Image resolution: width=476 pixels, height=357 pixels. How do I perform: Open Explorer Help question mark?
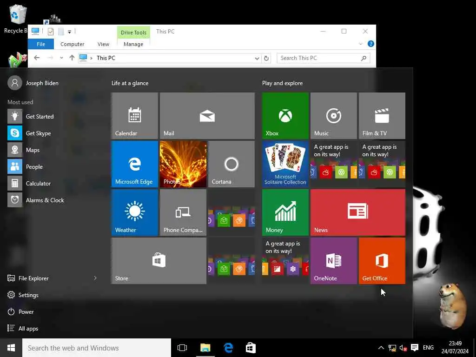point(370,44)
